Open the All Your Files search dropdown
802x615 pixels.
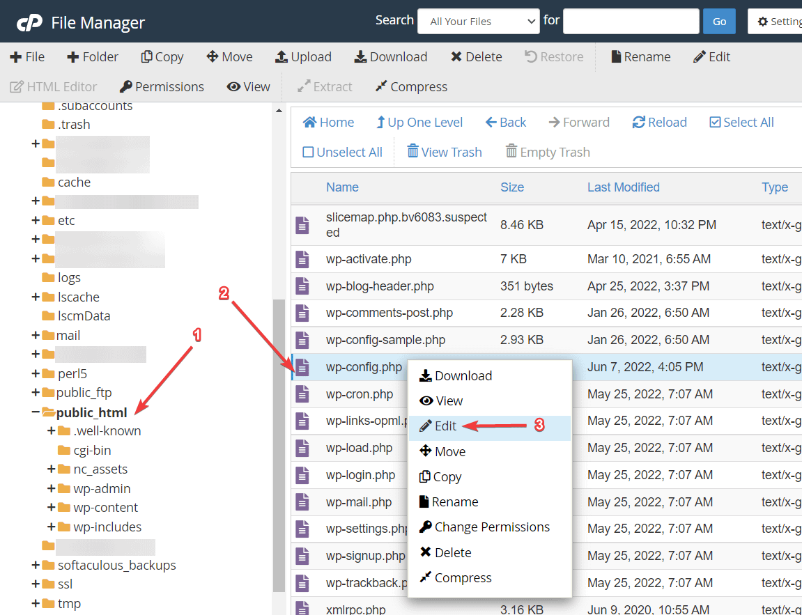tap(478, 22)
